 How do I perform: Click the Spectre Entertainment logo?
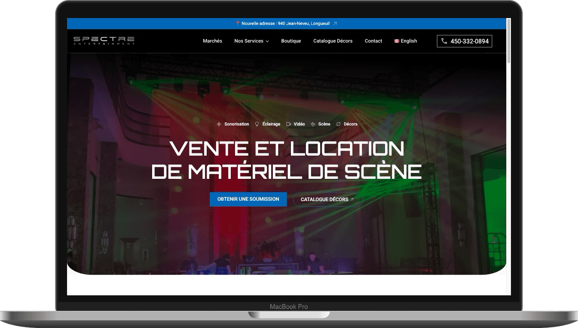[x=103, y=41]
